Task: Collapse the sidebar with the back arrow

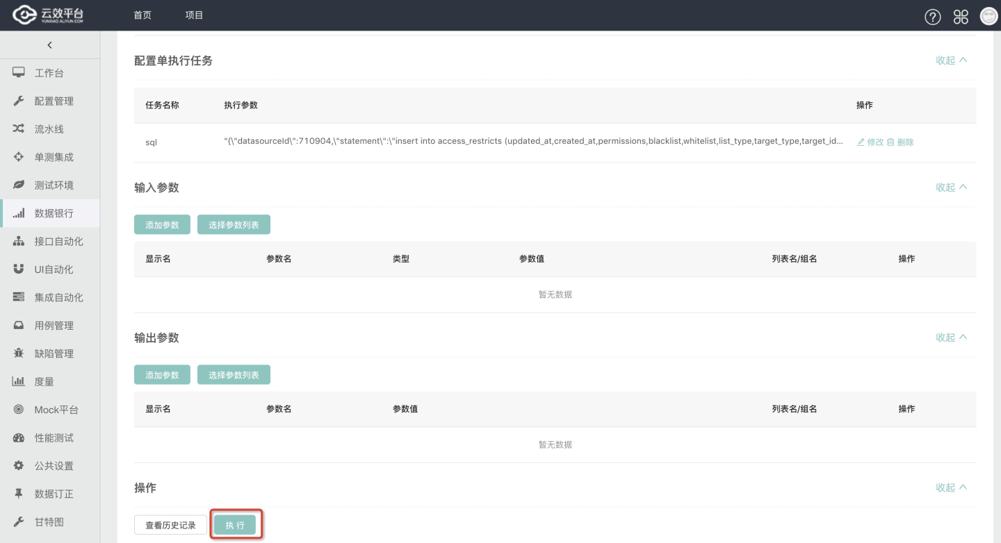Action: [49, 45]
